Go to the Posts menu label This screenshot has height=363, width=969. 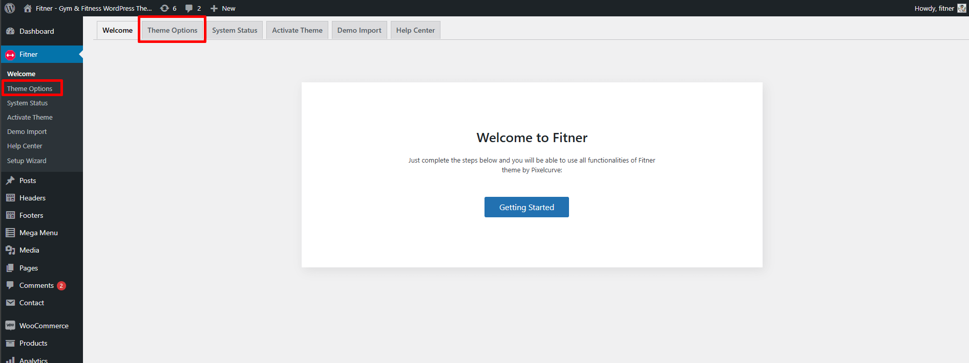(x=28, y=180)
